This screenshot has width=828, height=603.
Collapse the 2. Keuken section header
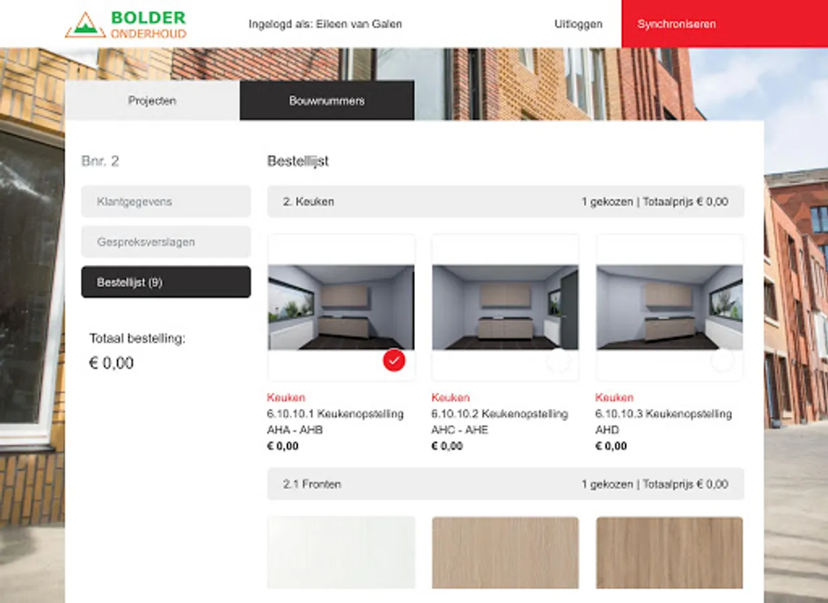506,202
